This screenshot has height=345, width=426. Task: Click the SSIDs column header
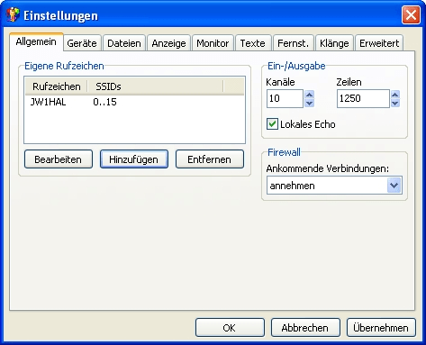click(155, 86)
